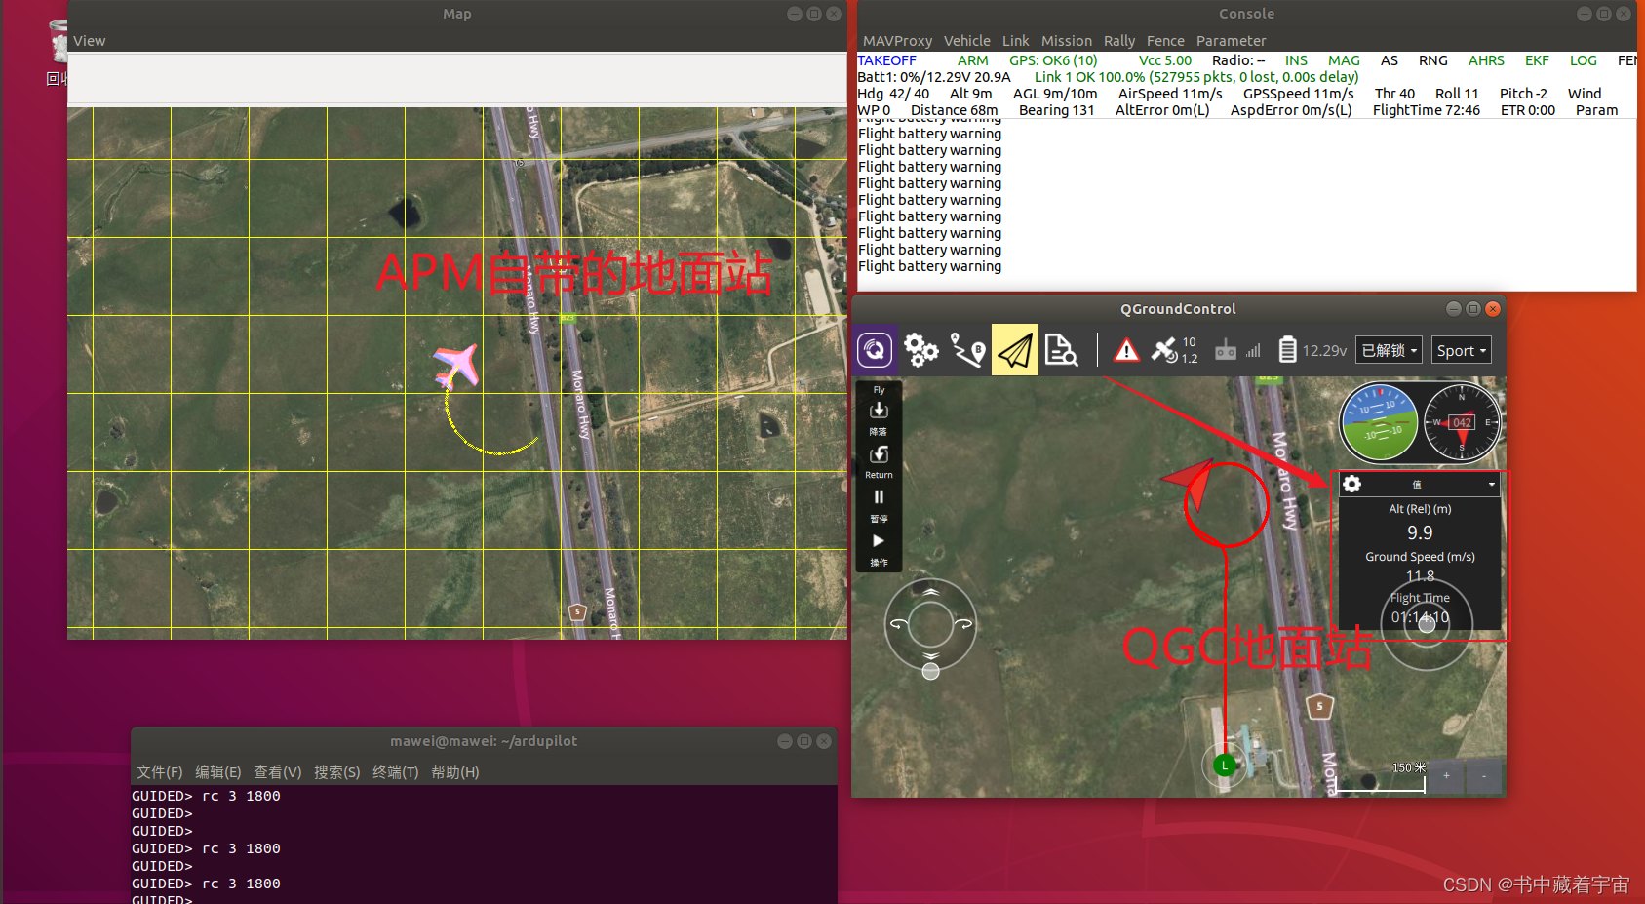
Task: Minimize the QGroundControl window
Action: pos(1453,308)
